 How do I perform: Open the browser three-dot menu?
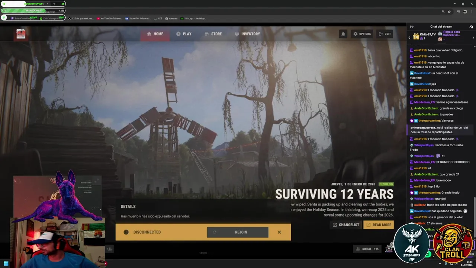click(x=472, y=12)
